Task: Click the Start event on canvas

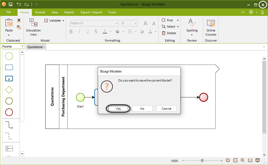Action: 80,97
